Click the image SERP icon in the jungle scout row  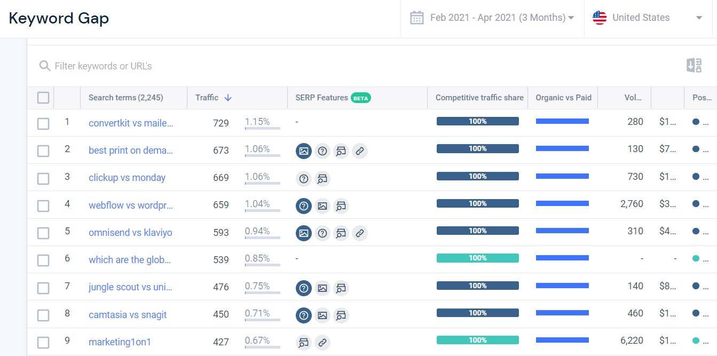pos(322,288)
